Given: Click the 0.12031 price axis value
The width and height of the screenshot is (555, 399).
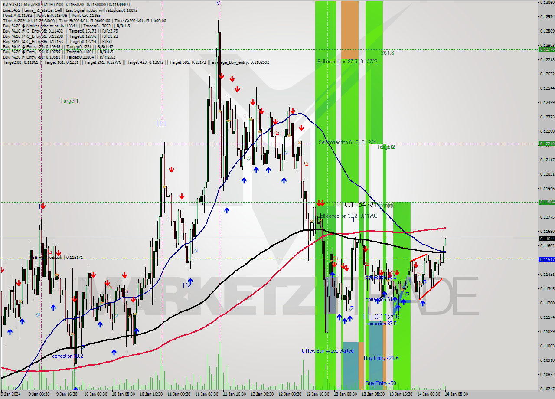Looking at the screenshot, I should tap(547, 174).
